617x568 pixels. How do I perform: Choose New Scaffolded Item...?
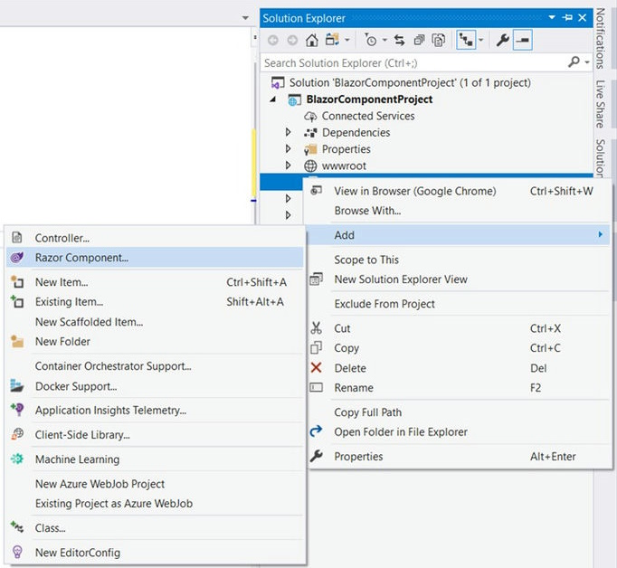tap(155, 322)
